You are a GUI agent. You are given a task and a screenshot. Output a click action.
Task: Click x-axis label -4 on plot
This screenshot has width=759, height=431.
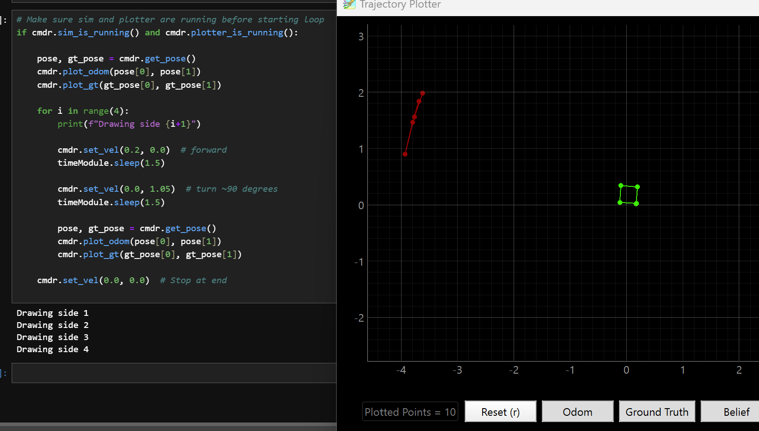click(x=401, y=370)
